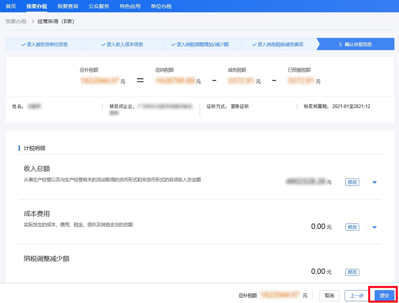399x303 pixels.
Task: Click the checkmark icon on 录入收入成本信息 step
Action: click(x=104, y=45)
